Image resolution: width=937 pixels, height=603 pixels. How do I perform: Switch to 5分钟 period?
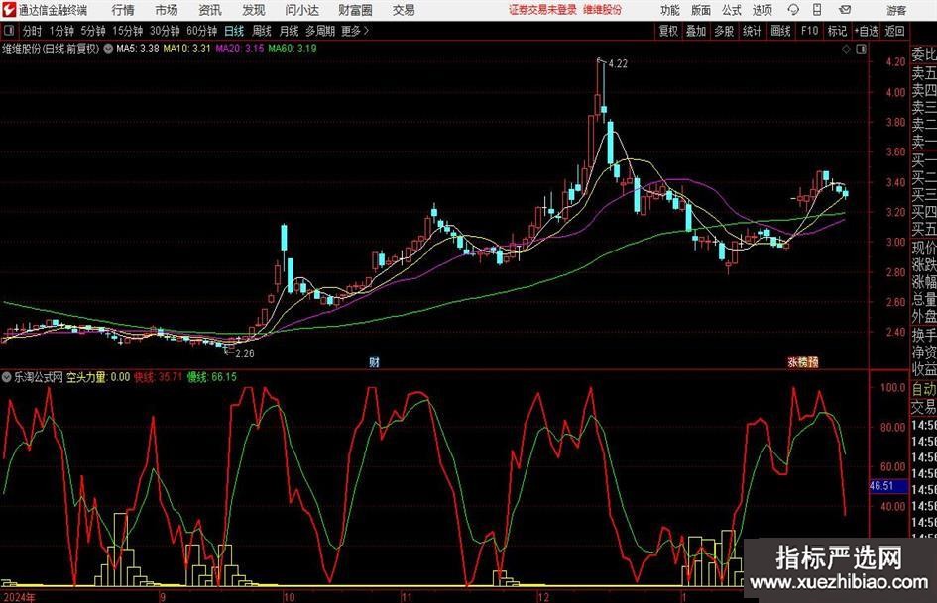[x=92, y=31]
